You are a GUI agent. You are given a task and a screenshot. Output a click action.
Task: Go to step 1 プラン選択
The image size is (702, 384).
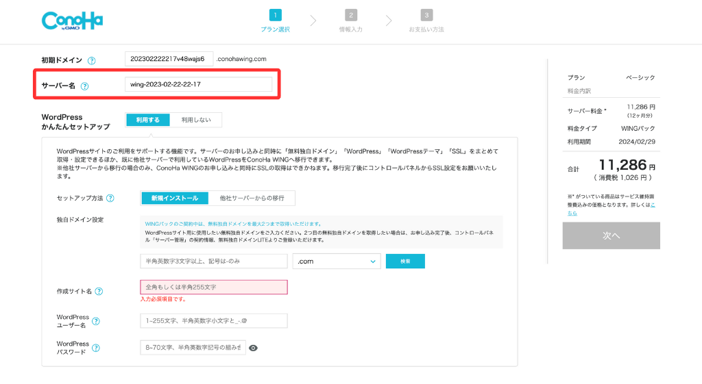[276, 21]
